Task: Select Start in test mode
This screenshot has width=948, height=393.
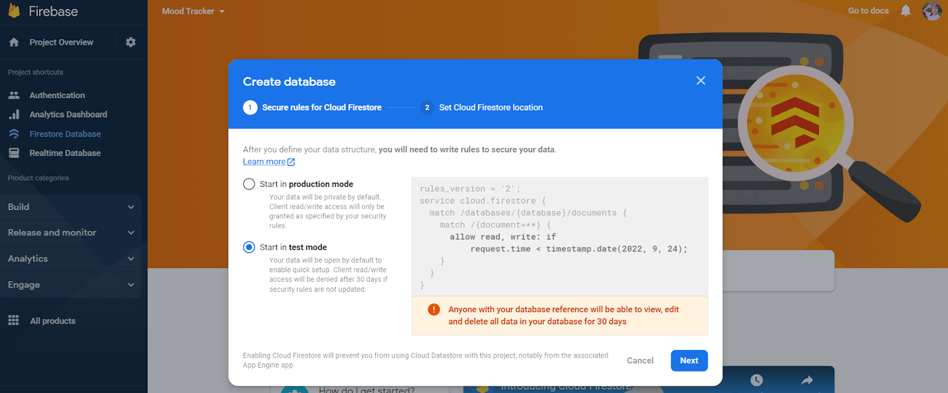Action: (x=249, y=247)
